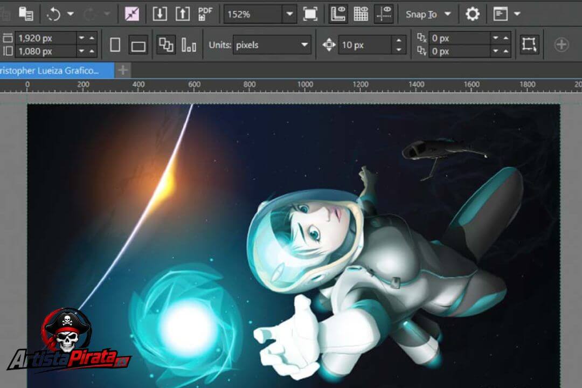
Task: Decrease page height with down stepper
Action: click(81, 51)
